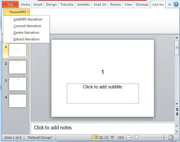Open PowerPoint Help question mark icon

pos(176,5)
